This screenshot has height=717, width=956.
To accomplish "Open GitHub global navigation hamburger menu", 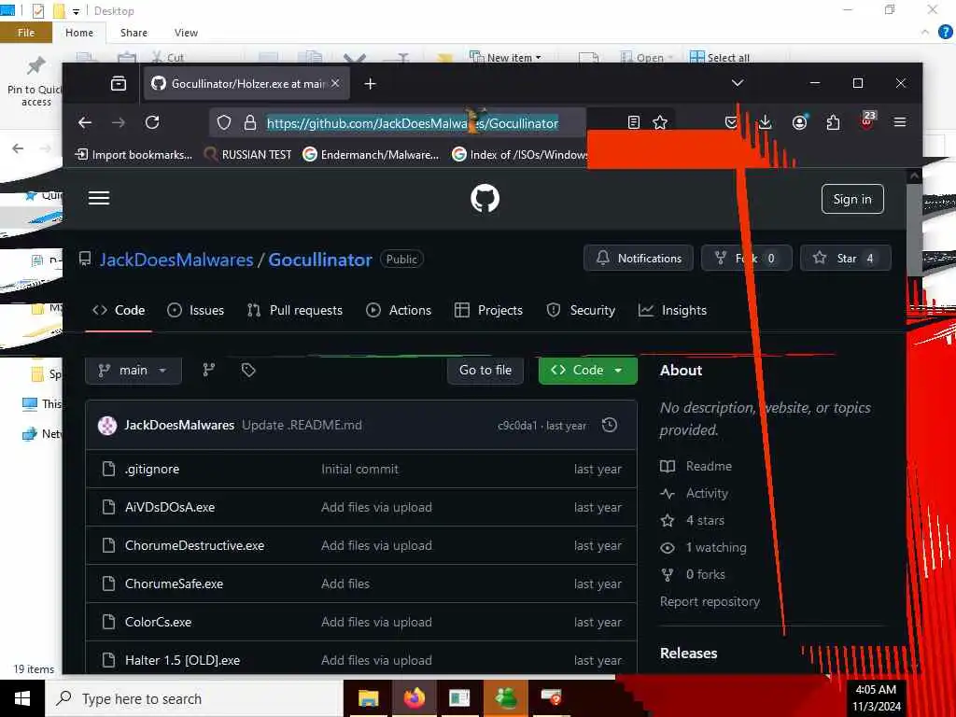I will (x=99, y=198).
